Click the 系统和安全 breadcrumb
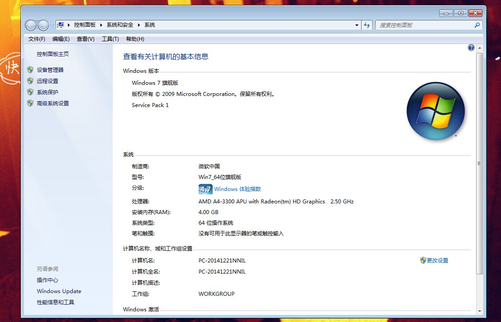This screenshot has width=501, height=322. [x=120, y=25]
